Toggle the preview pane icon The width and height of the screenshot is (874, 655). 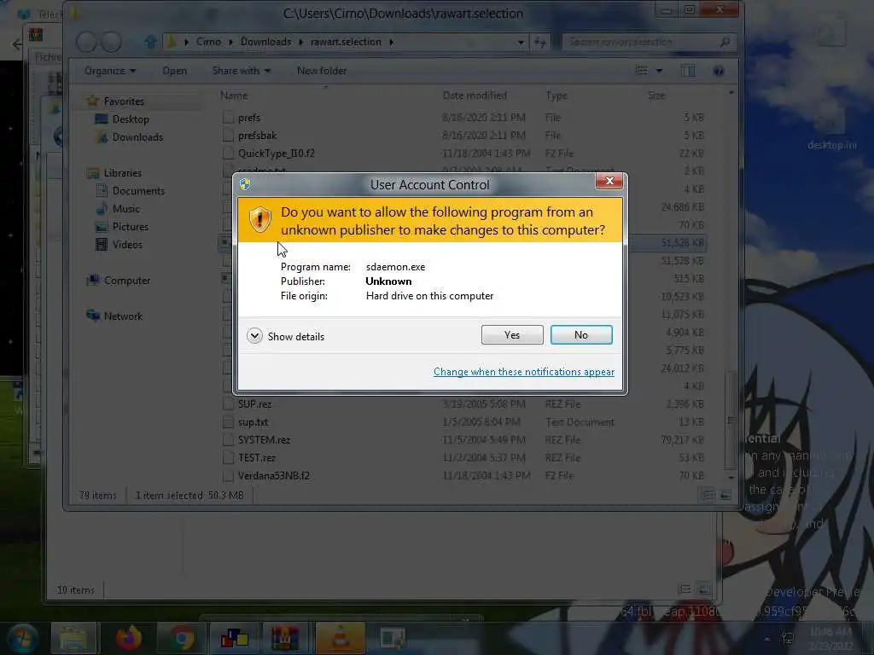pos(688,71)
